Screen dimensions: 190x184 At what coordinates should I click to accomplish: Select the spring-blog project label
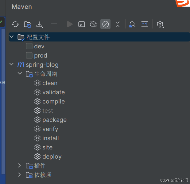point(42,65)
